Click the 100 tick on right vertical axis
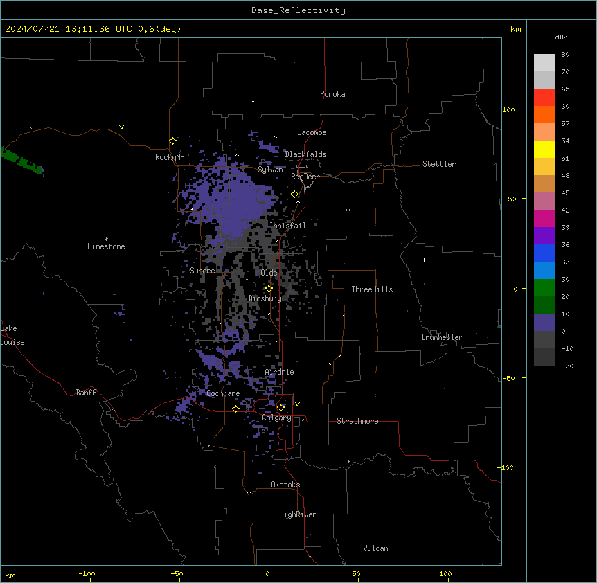597x583 pixels. click(508, 109)
